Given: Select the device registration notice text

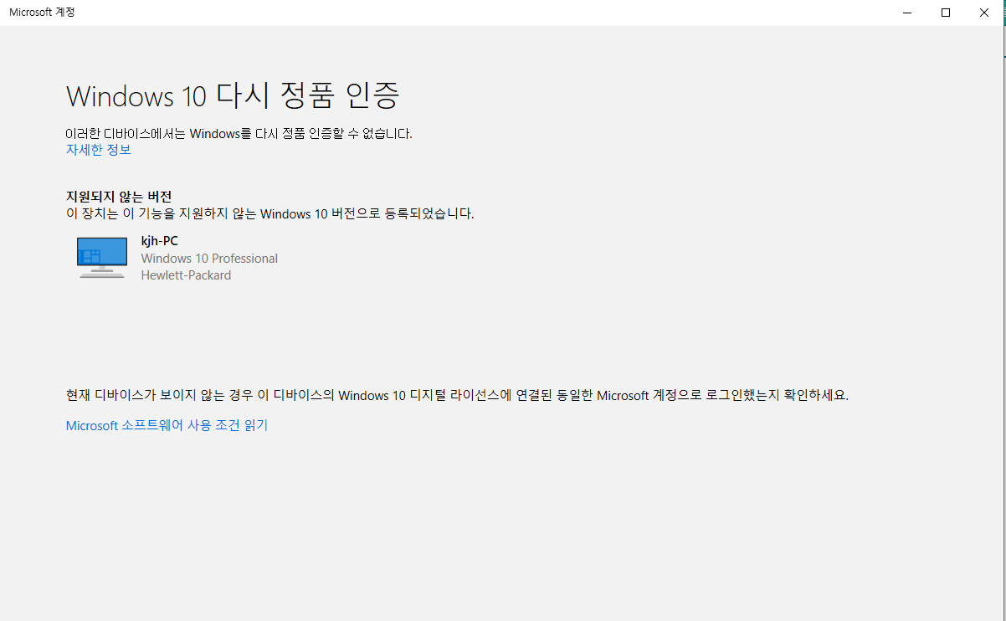Looking at the screenshot, I should 269,213.
